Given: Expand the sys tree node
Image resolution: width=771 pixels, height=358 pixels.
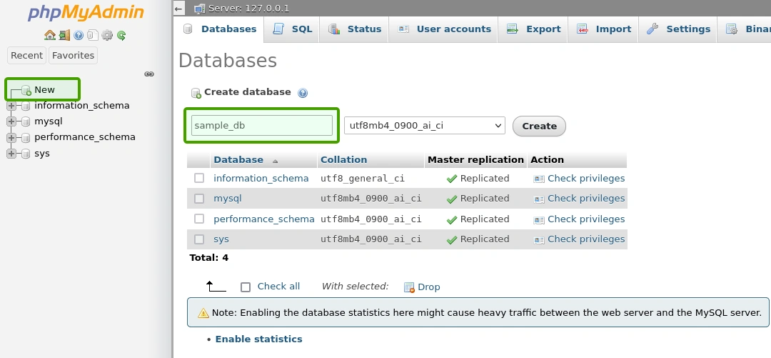Looking at the screenshot, I should coord(11,154).
